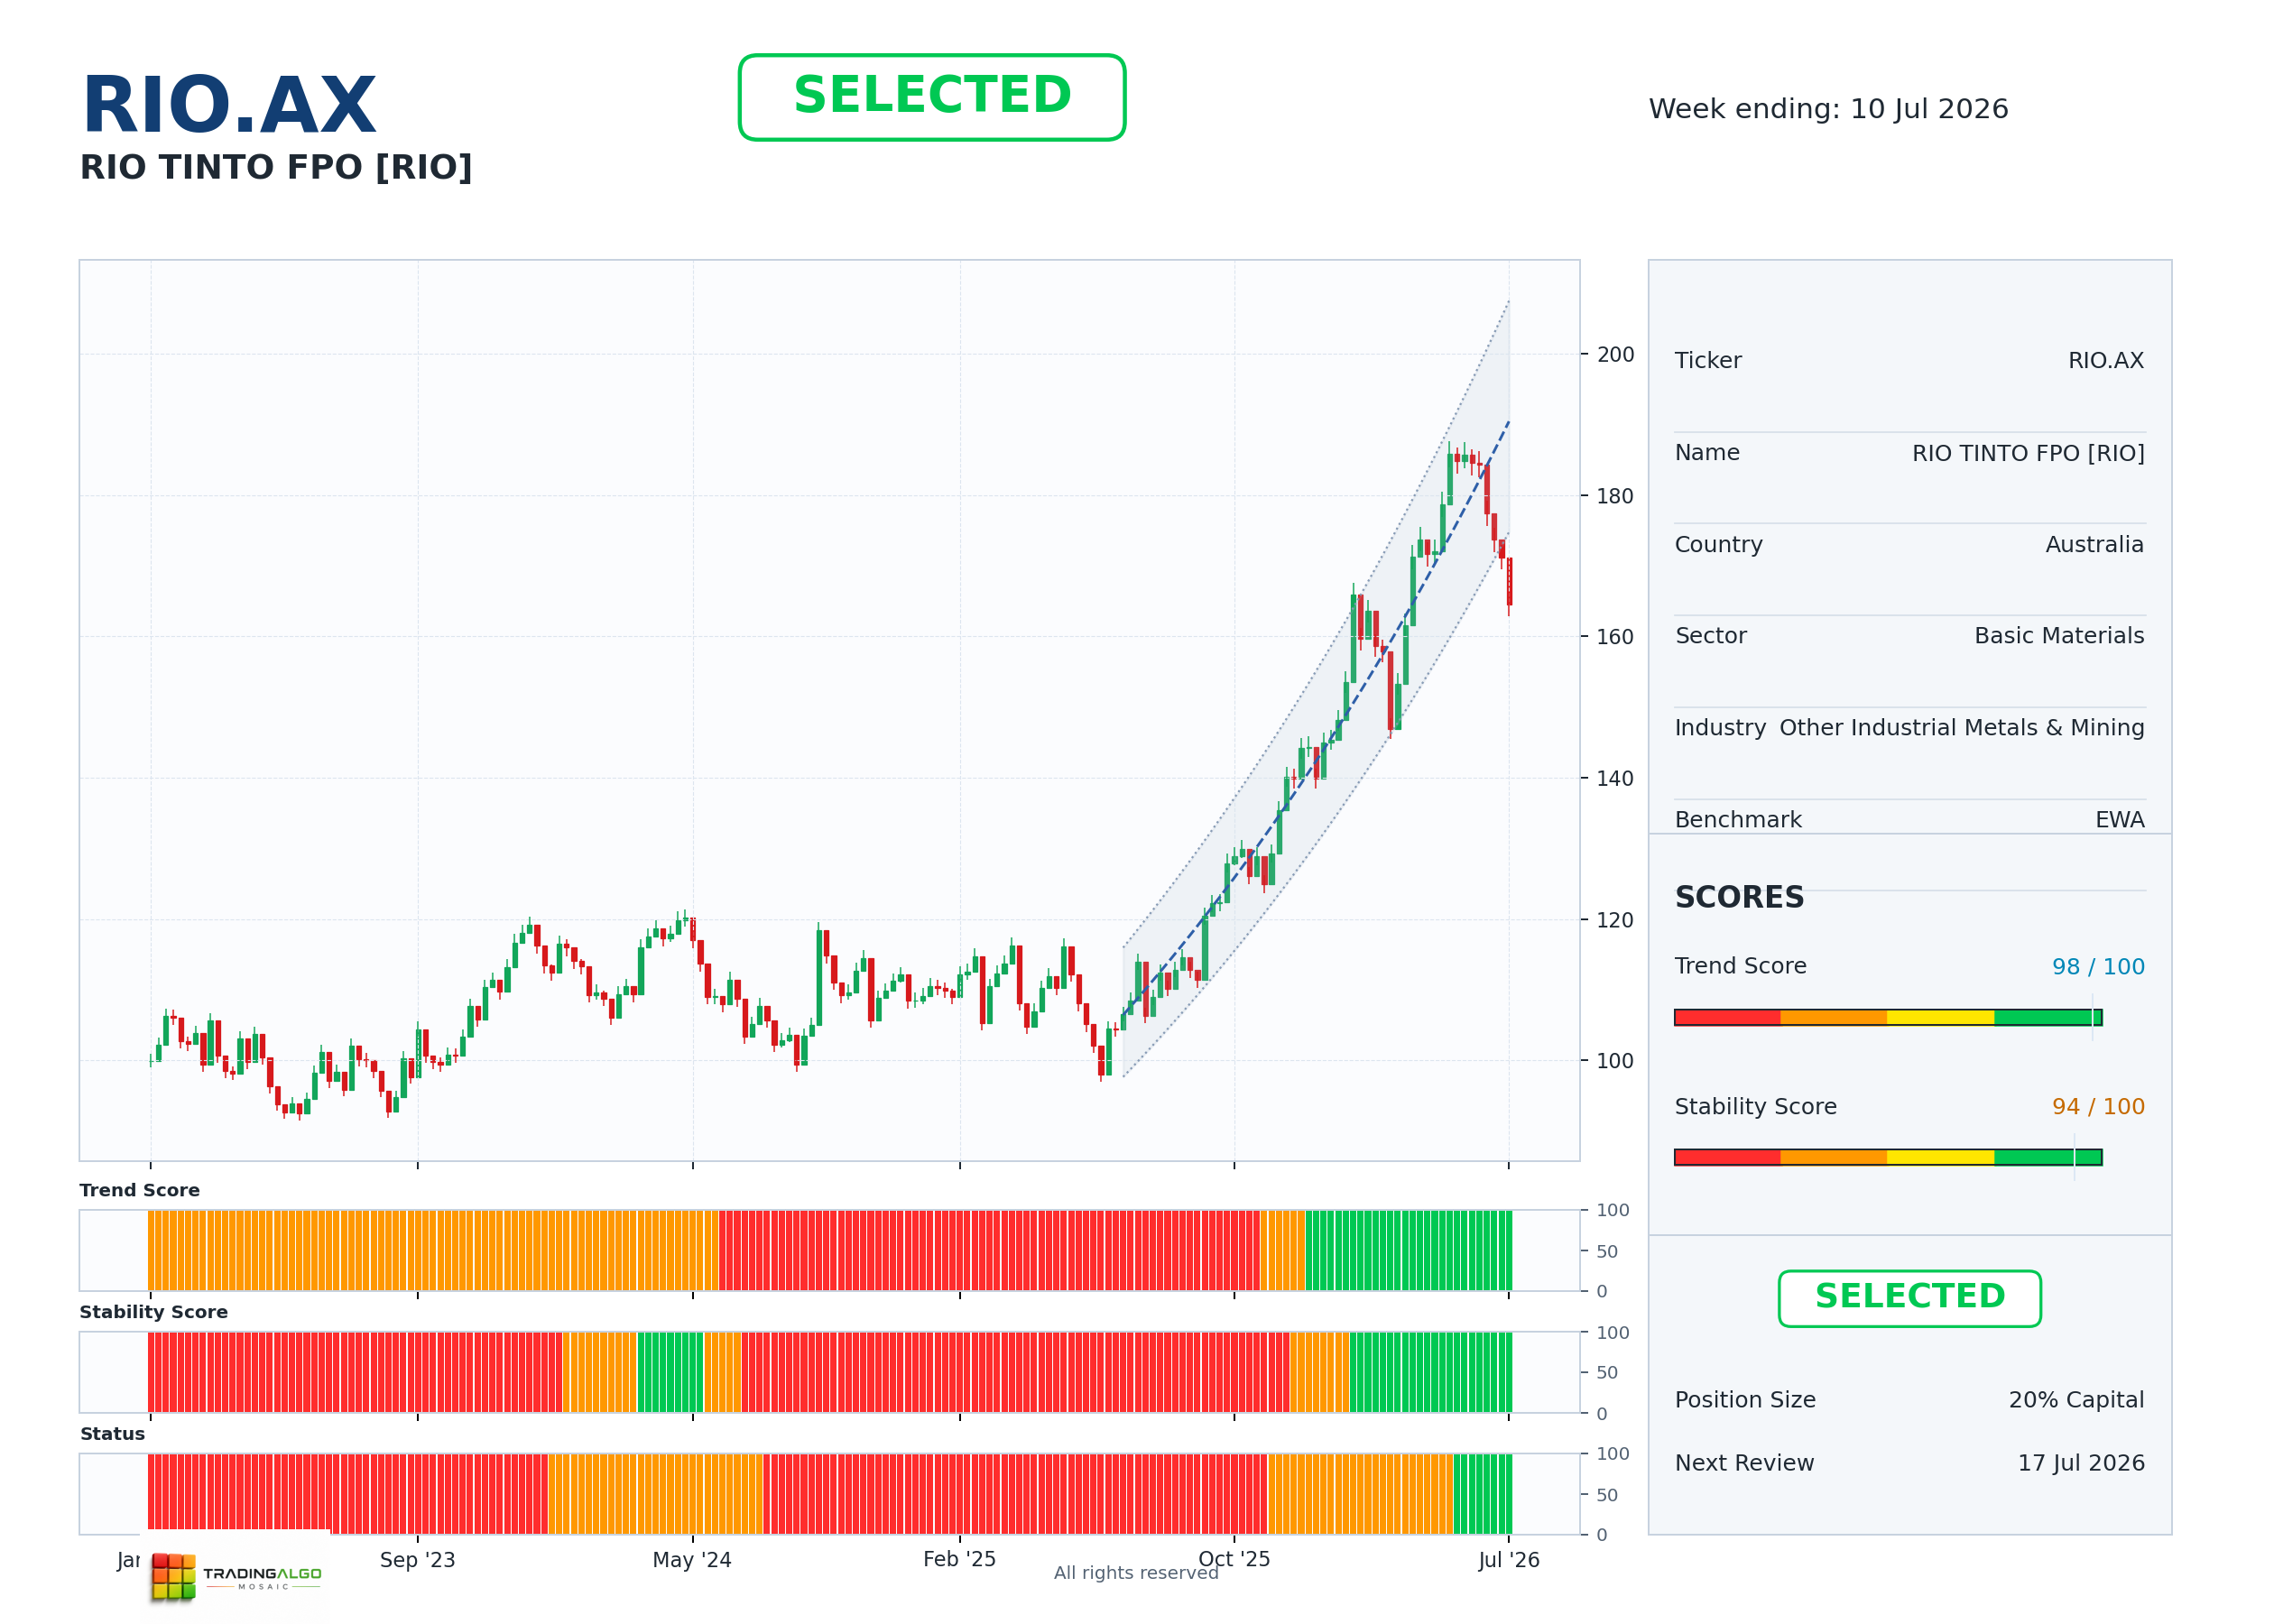Click the Country value 'Australia'

(2094, 544)
